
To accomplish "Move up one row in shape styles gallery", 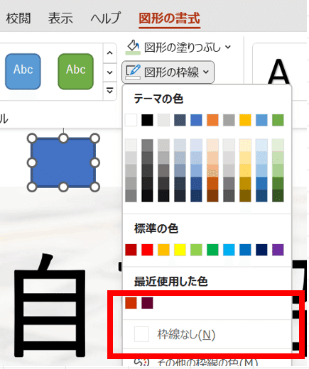I will pos(109,53).
